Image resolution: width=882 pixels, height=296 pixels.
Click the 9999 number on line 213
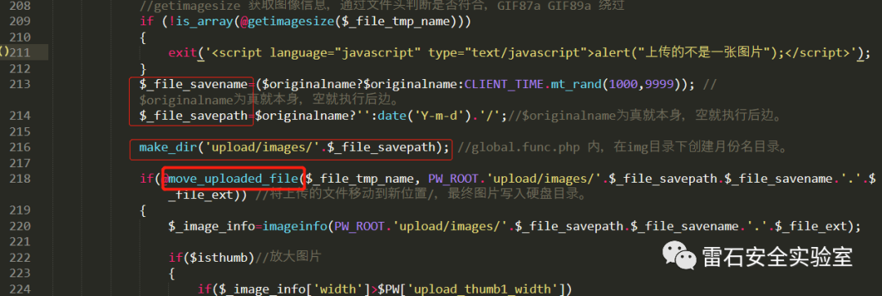(659, 84)
